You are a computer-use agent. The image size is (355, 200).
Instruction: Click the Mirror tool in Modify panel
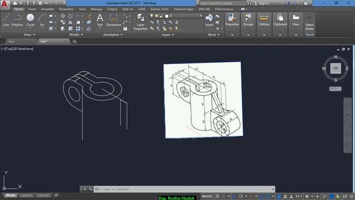70,22
